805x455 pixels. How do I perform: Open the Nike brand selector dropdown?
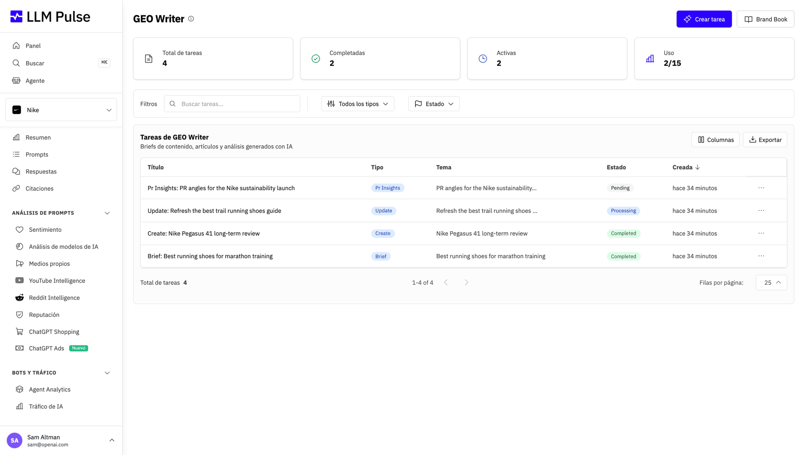[x=61, y=110]
